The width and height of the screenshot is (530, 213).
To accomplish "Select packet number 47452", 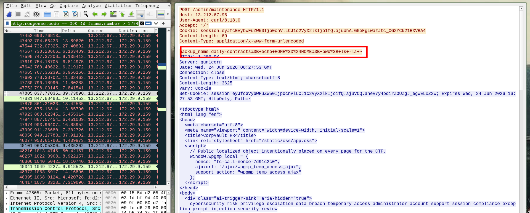I will click(x=81, y=36).
